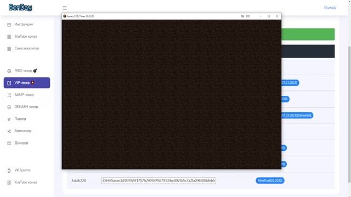Click the hubib228 username cell
Viewport: 351px width, 197px height.
[x=79, y=181]
